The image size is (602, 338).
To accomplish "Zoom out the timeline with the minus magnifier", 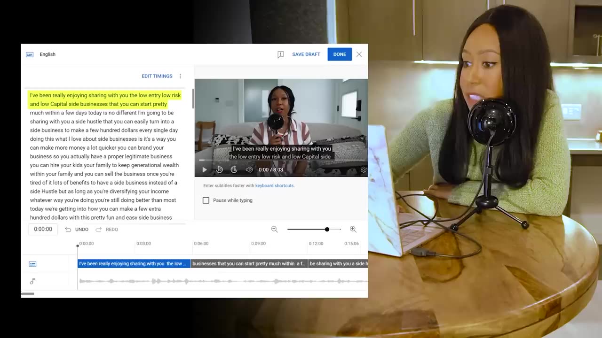I will [x=274, y=229].
